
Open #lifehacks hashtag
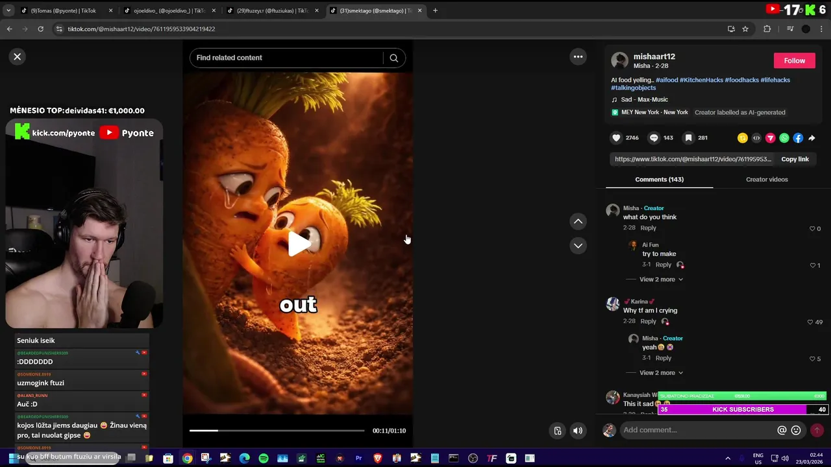[x=775, y=80]
